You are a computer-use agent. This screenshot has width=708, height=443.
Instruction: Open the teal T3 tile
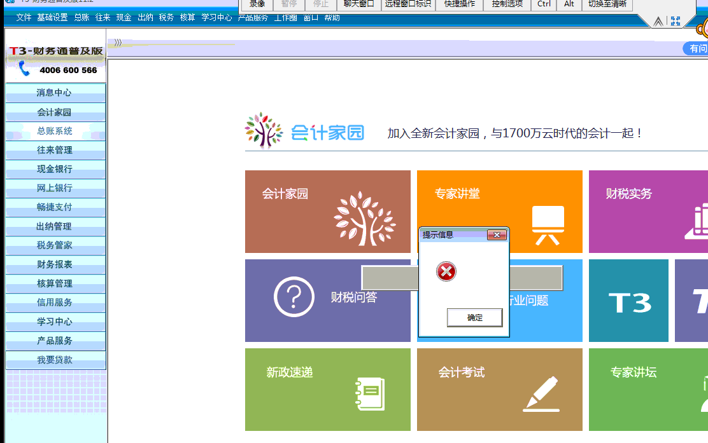coord(628,300)
